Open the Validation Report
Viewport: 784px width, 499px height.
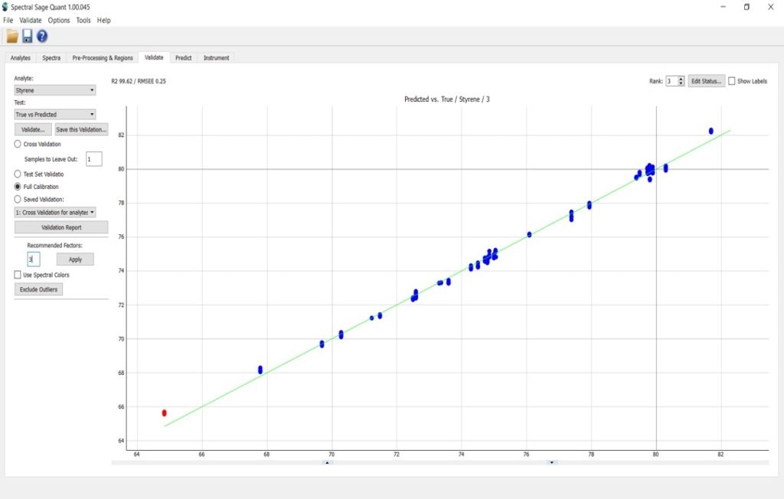click(61, 227)
